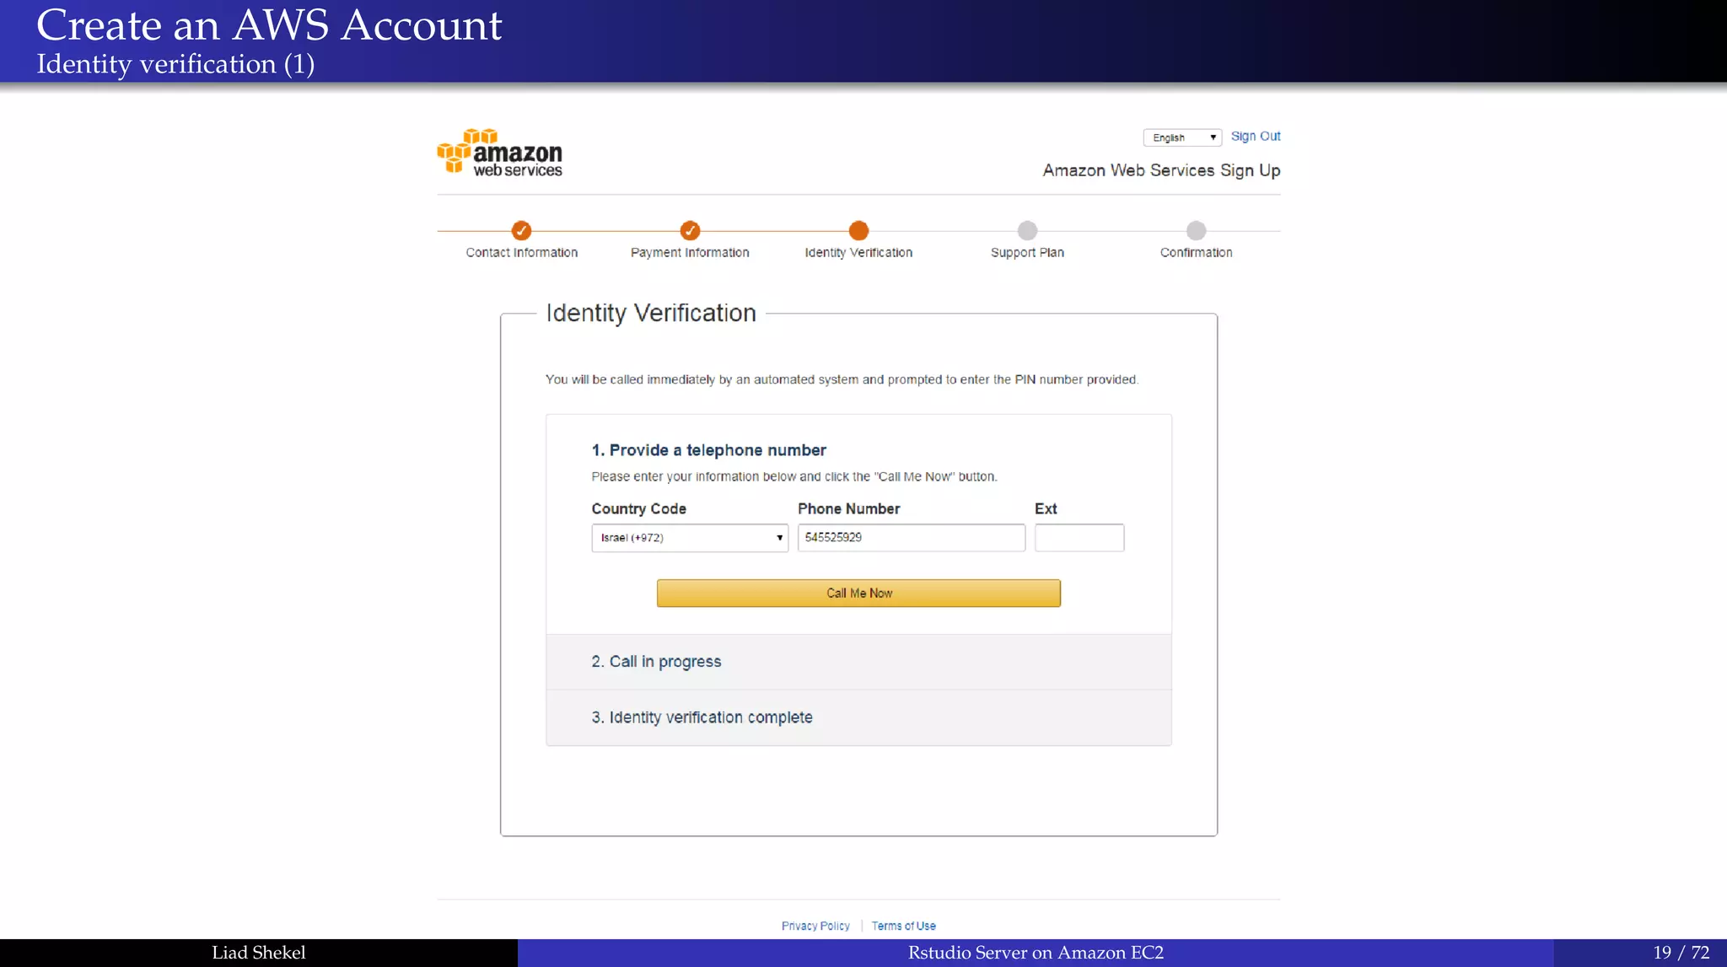Click the Payment Information step checkmark
This screenshot has width=1727, height=967.
(690, 230)
